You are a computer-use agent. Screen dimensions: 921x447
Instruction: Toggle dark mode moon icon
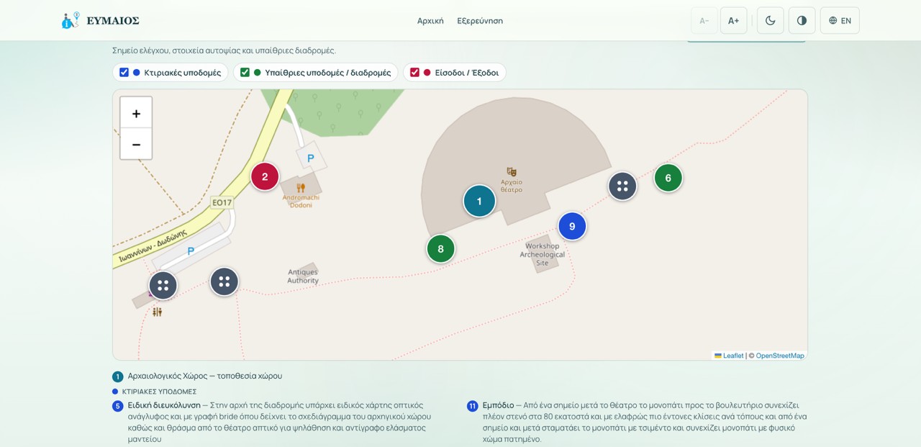(x=770, y=20)
